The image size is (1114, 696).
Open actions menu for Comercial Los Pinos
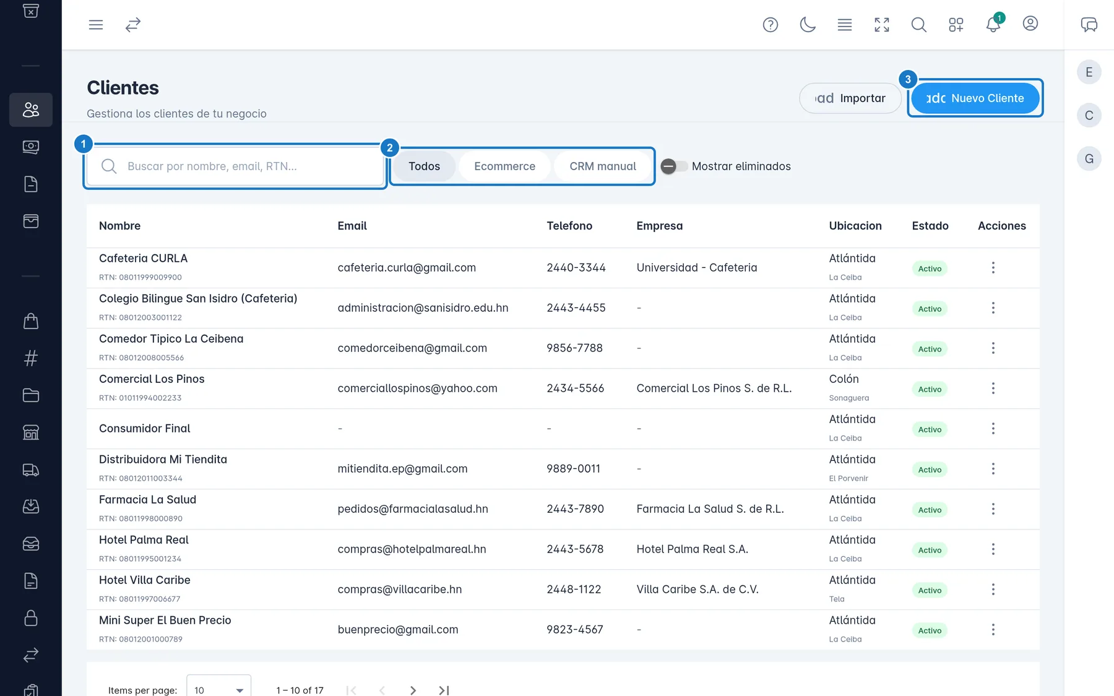(993, 389)
